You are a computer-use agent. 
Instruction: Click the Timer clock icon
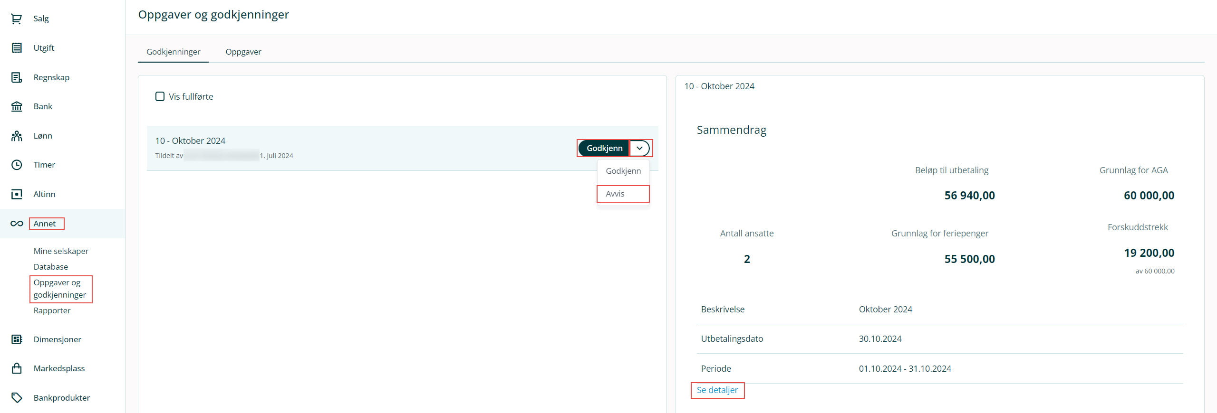(17, 165)
